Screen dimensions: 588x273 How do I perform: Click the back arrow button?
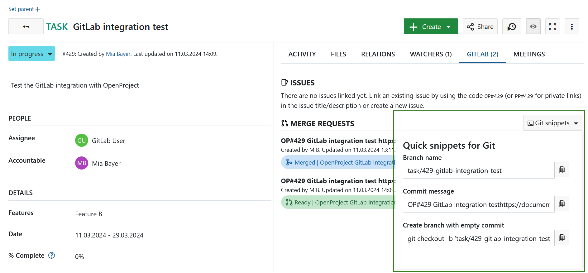point(26,26)
